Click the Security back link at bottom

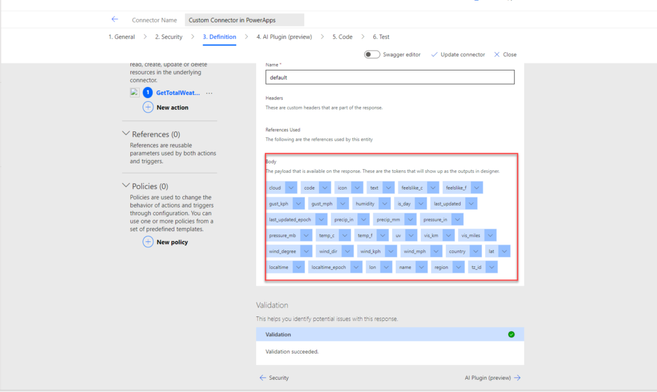pos(274,378)
